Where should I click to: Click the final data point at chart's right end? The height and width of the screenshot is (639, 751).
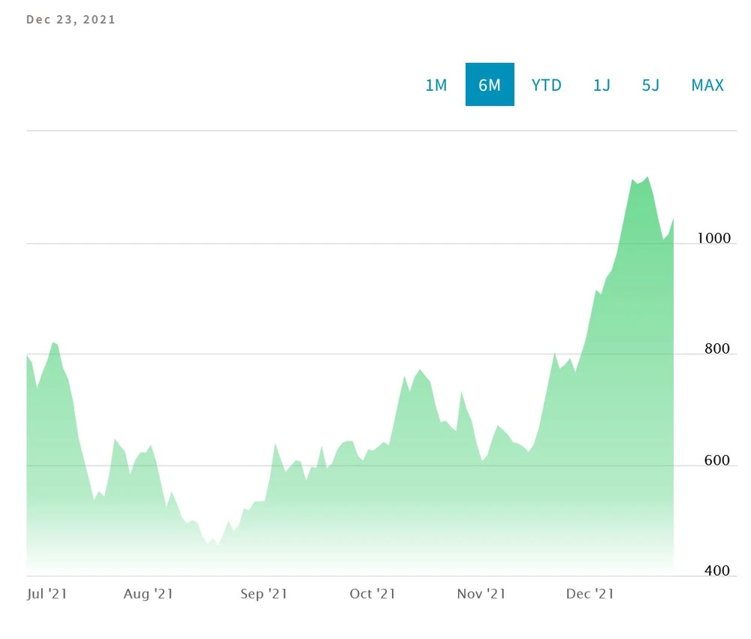tap(673, 219)
